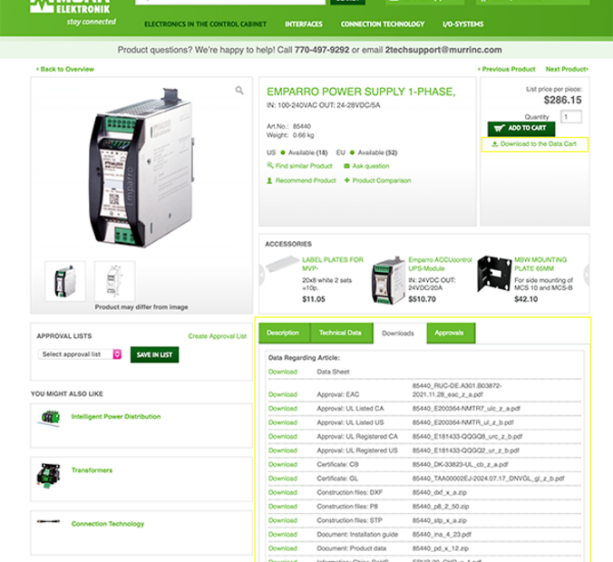Open the I/O-Systems menu
Viewport: 613px width, 562px height.
pos(462,24)
